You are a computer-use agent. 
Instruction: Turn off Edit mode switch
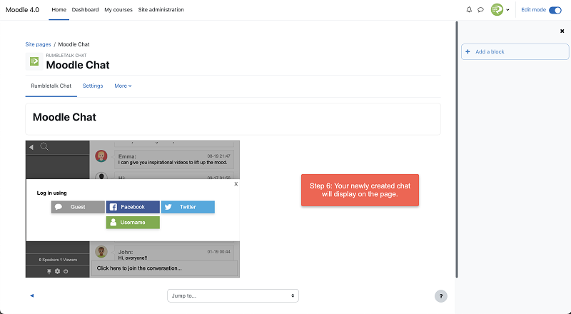point(555,10)
